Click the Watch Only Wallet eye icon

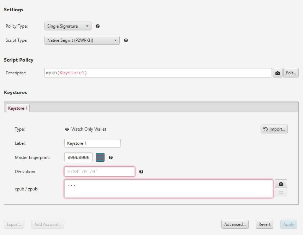click(67, 129)
